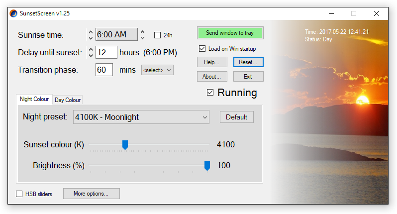Increase sunrise time with left up arrow
Viewport: 397px width, 214px height.
click(91, 32)
